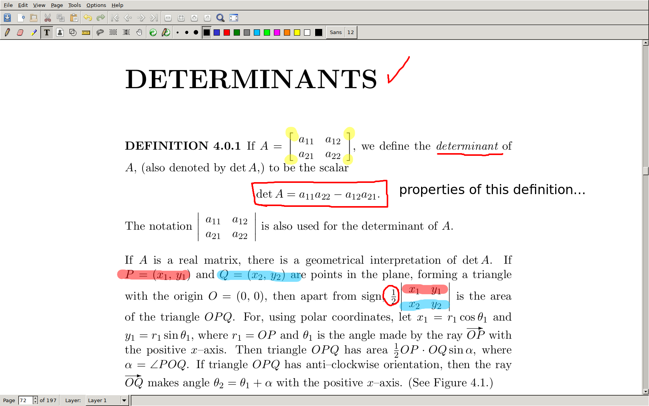This screenshot has height=406, width=649.
Task: Select the Eraser tool
Action: pyautogui.click(x=20, y=32)
